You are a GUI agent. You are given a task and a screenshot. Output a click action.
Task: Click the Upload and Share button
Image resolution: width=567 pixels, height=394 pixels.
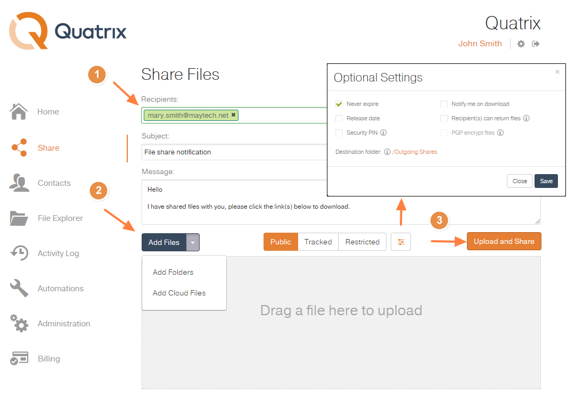(x=504, y=241)
